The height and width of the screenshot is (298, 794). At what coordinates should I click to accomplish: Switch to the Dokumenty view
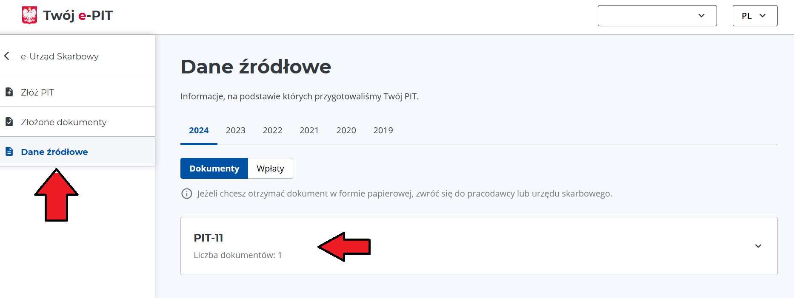pyautogui.click(x=214, y=169)
